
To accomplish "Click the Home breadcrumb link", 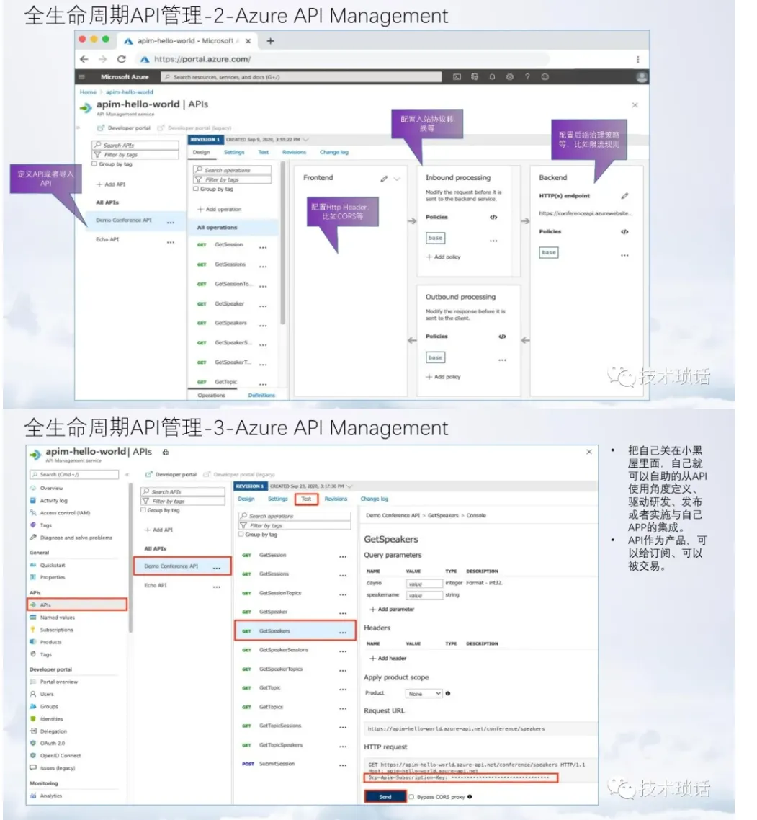I will pyautogui.click(x=88, y=92).
